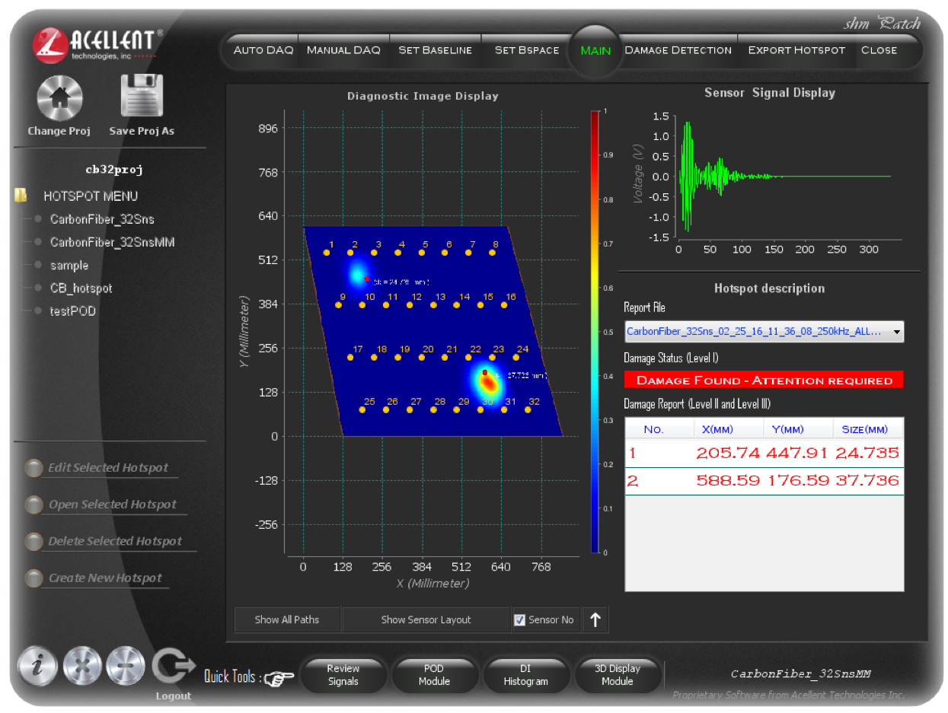This screenshot has width=948, height=713.
Task: Launch the POD Module
Action: (435, 674)
